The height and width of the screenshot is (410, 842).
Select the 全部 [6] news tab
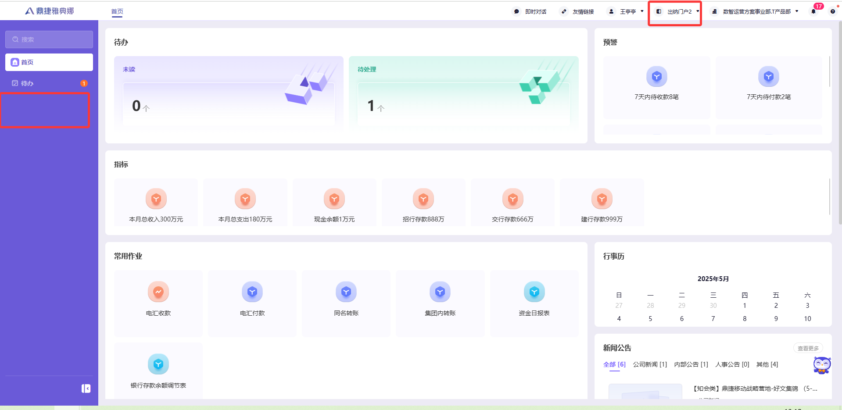point(614,364)
